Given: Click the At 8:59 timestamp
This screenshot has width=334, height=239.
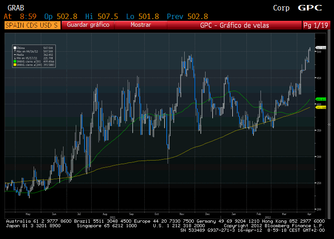Looking at the screenshot, I should click(x=20, y=16).
